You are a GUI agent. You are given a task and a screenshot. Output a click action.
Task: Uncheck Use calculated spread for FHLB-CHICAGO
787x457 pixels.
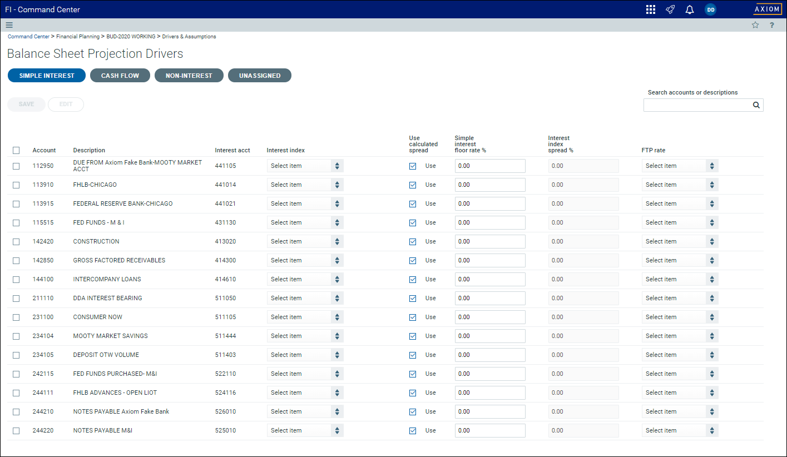413,185
